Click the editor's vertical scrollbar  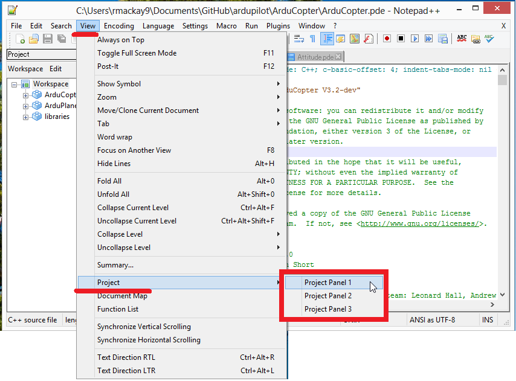tap(503, 181)
